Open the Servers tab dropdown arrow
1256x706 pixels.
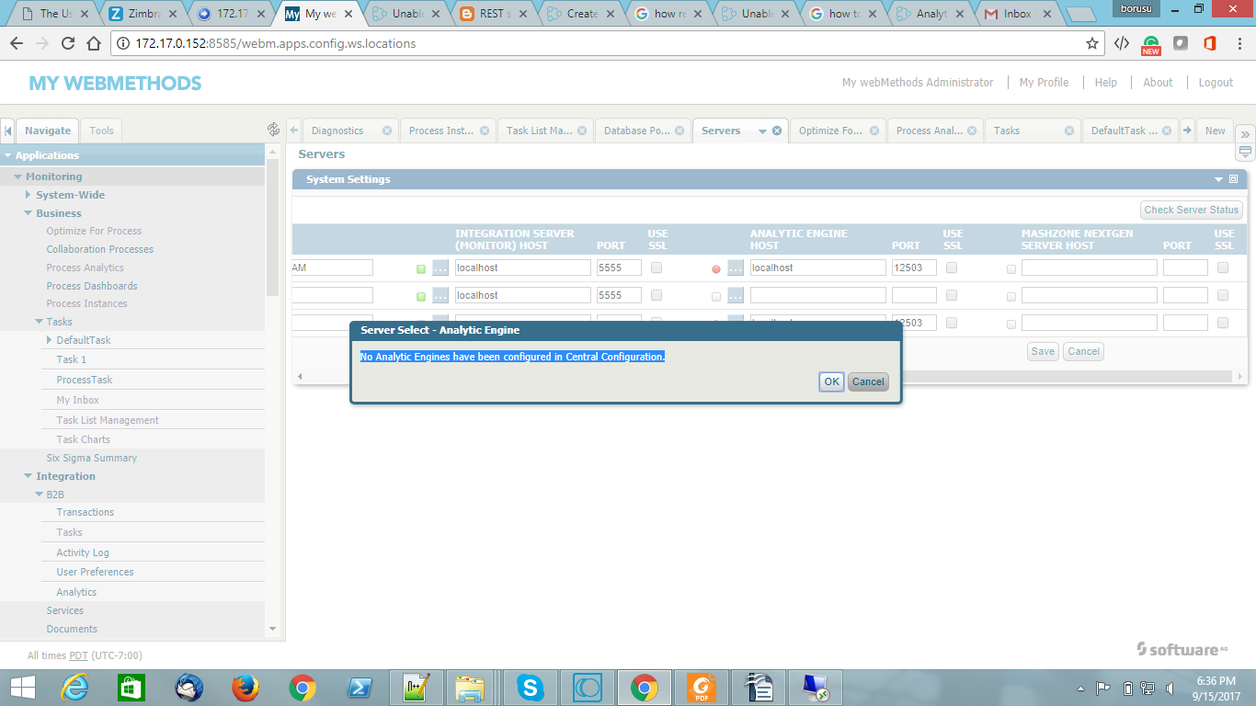[x=762, y=131]
